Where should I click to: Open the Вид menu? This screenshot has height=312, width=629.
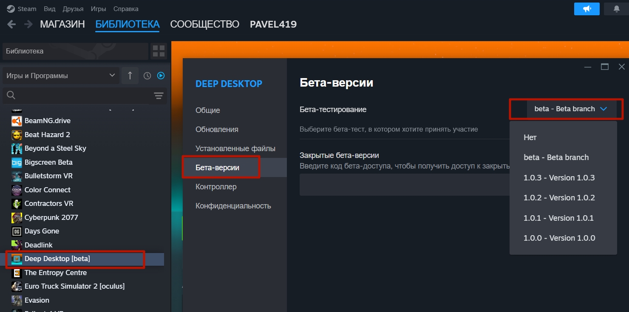(x=50, y=9)
